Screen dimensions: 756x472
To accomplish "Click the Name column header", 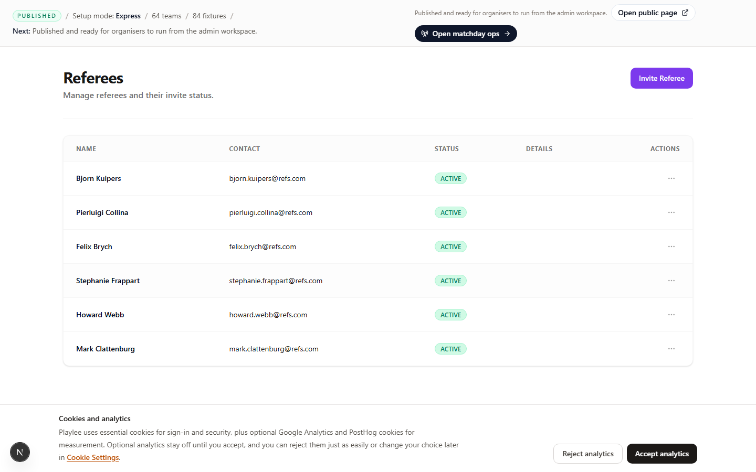I will [x=86, y=149].
